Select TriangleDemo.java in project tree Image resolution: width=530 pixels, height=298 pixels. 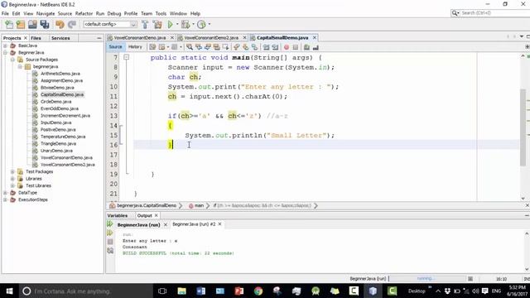coord(58,143)
